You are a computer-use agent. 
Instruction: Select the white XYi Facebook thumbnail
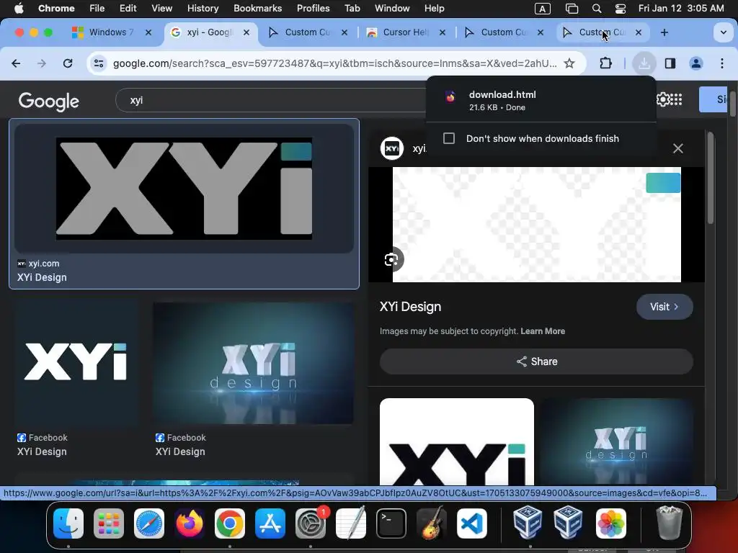[76, 363]
